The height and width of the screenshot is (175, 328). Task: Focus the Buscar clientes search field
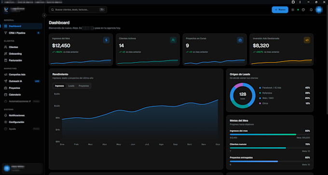78,10
